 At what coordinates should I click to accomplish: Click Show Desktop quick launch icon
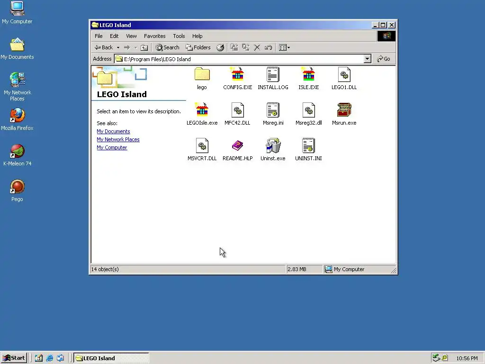tap(39, 358)
